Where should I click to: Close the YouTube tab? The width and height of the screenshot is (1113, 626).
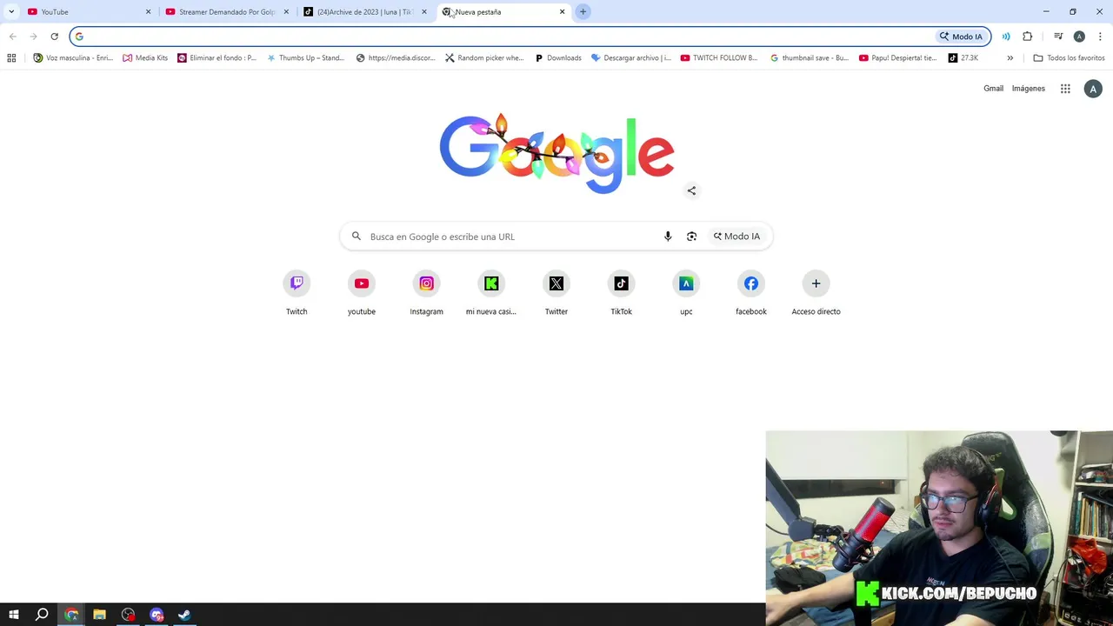[148, 12]
